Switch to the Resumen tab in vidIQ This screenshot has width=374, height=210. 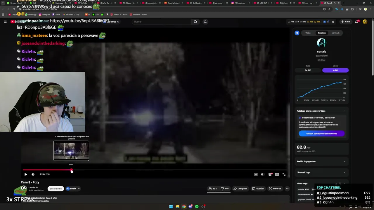[x=322, y=33]
